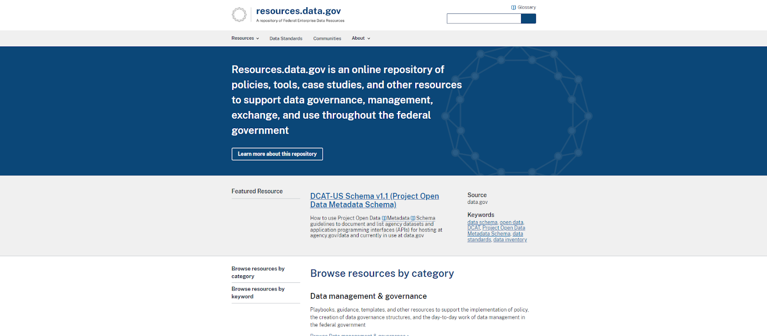Open DCAT-US Schema v1.1 featured resource
This screenshot has height=336, width=767.
(374, 201)
